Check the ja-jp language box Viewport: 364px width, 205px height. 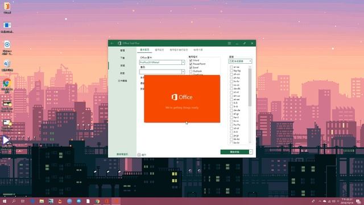pyautogui.click(x=231, y=136)
